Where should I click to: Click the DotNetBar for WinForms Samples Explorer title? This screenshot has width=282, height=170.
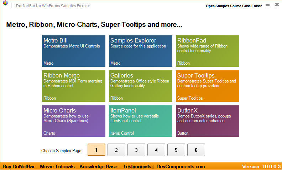click(53, 6)
